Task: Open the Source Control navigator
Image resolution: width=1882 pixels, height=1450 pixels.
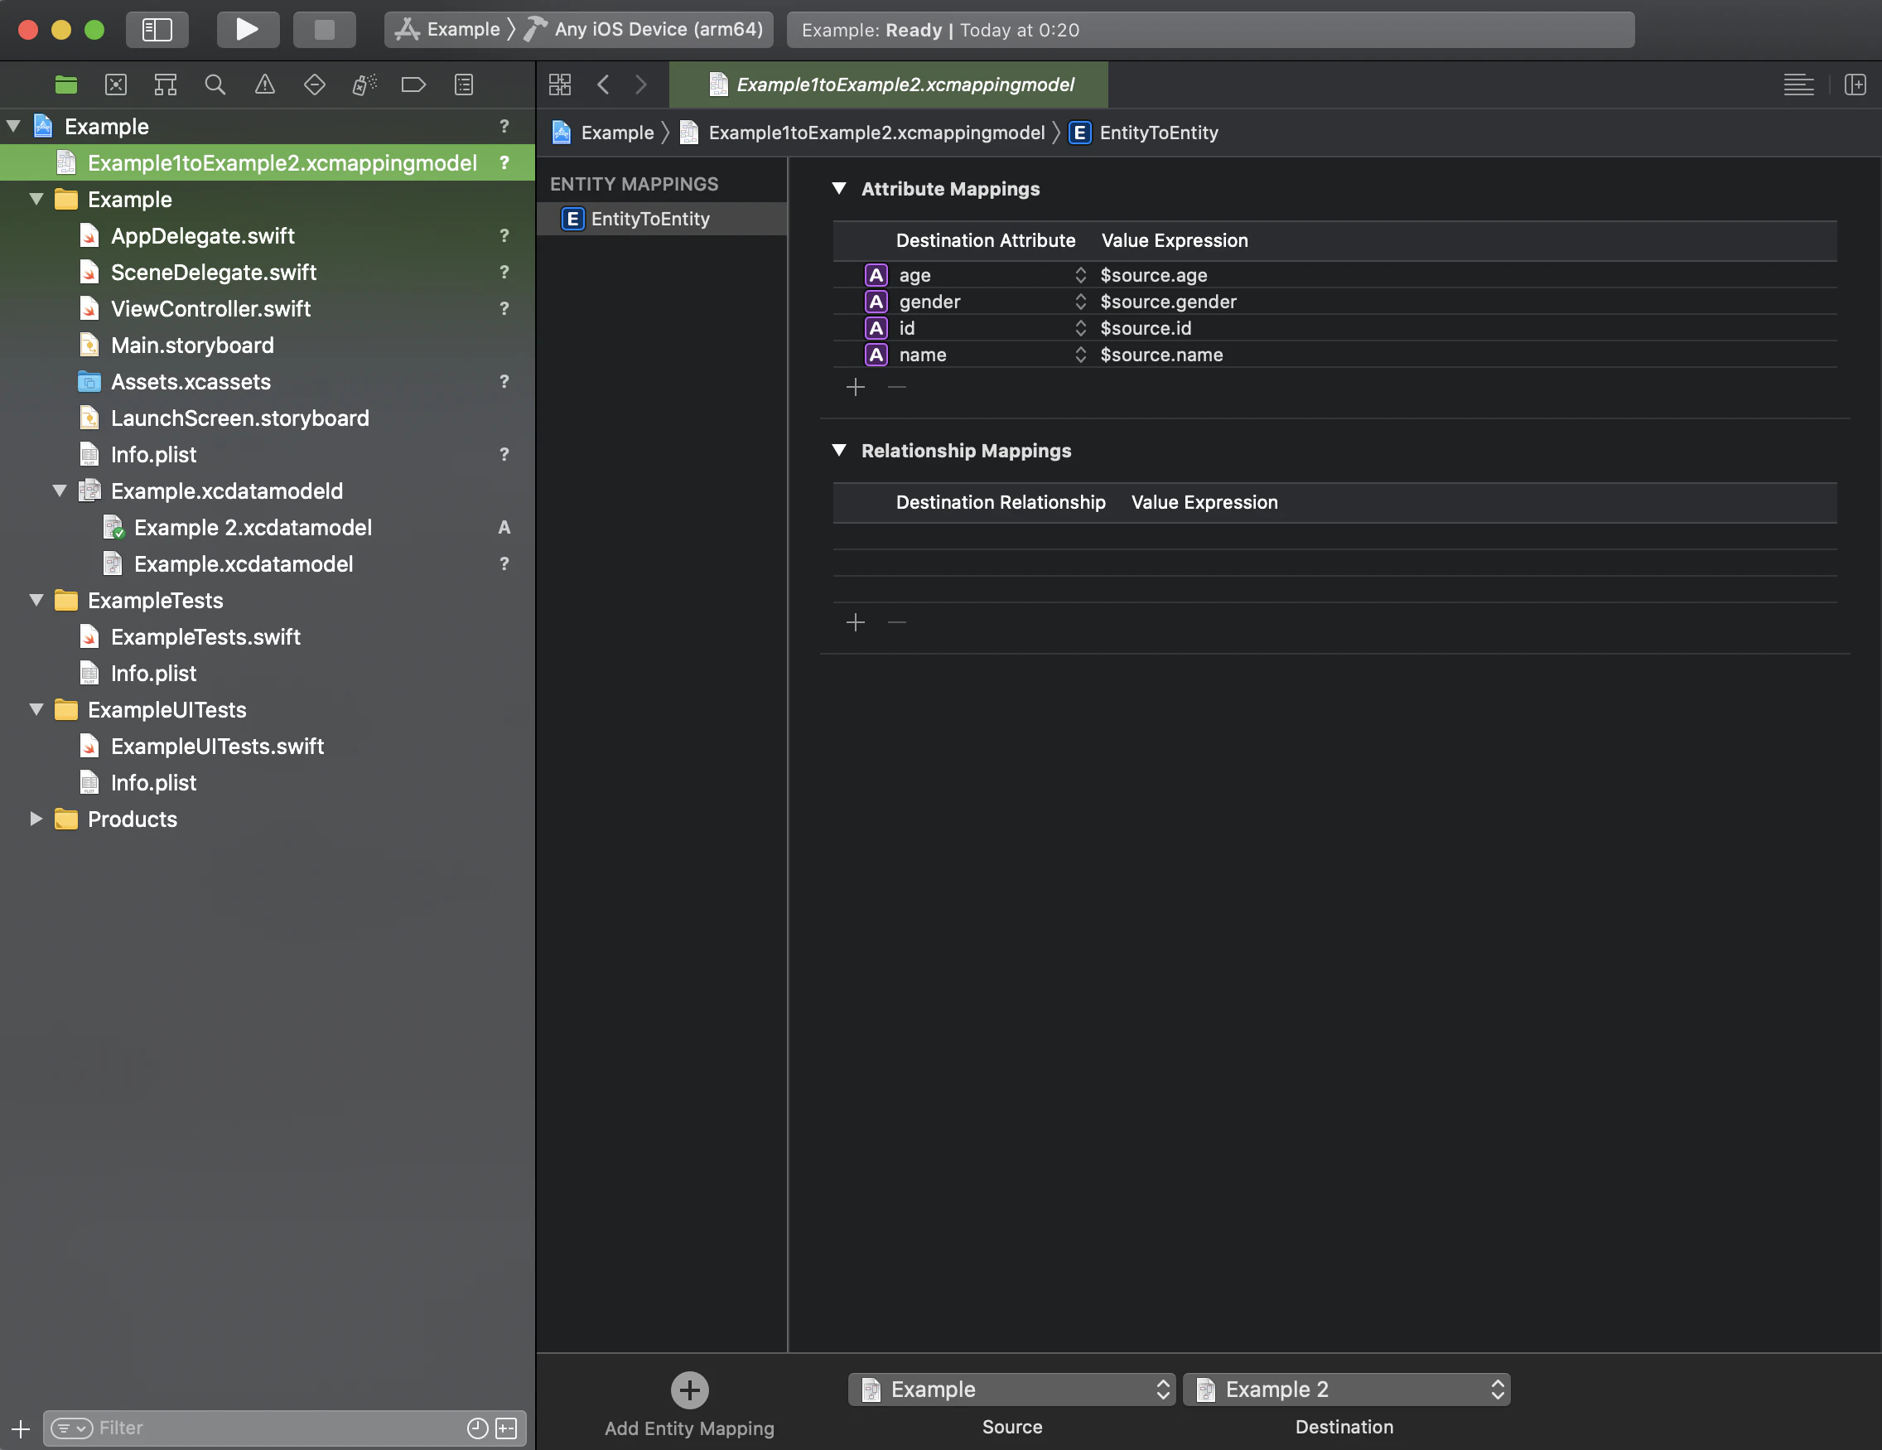Action: (x=115, y=85)
